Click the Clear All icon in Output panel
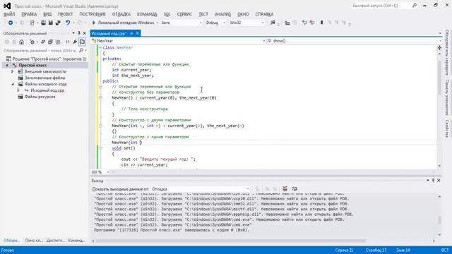Image resolution: width=452 pixels, height=254 pixels. (285, 189)
